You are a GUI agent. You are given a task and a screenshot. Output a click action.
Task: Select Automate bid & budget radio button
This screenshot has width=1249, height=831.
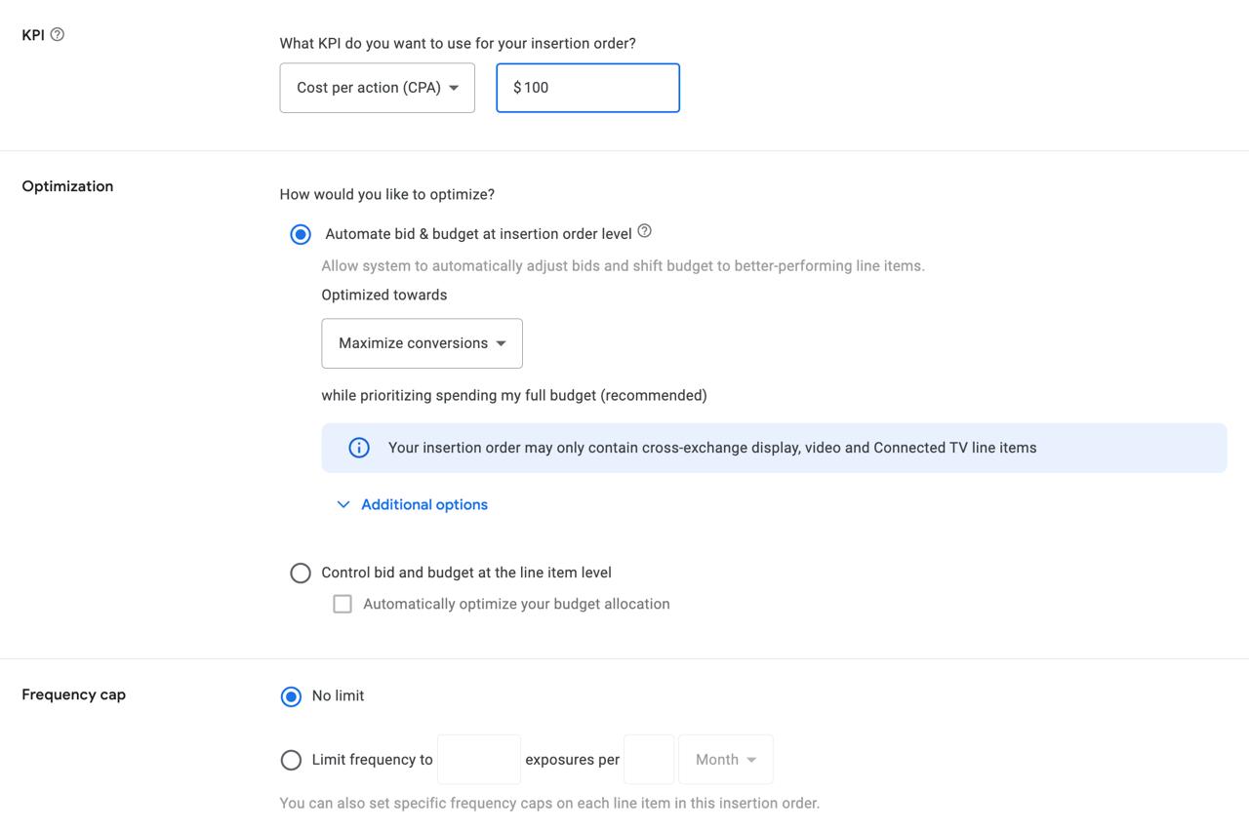pyautogui.click(x=301, y=234)
